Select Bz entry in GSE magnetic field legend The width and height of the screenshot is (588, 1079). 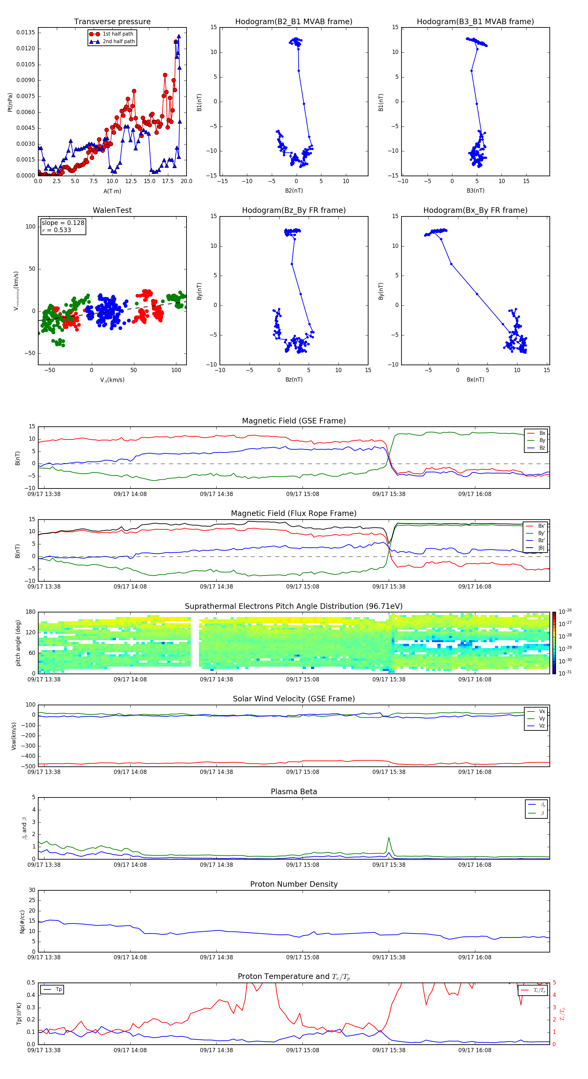[x=536, y=448]
